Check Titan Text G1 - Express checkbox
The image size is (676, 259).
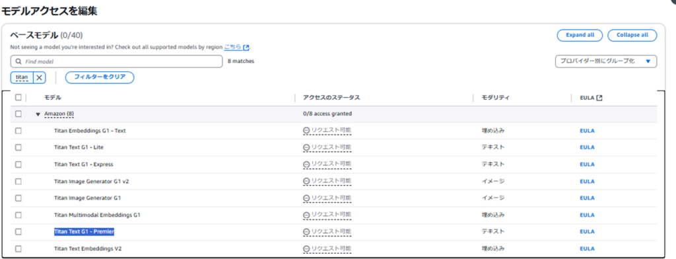pos(18,165)
